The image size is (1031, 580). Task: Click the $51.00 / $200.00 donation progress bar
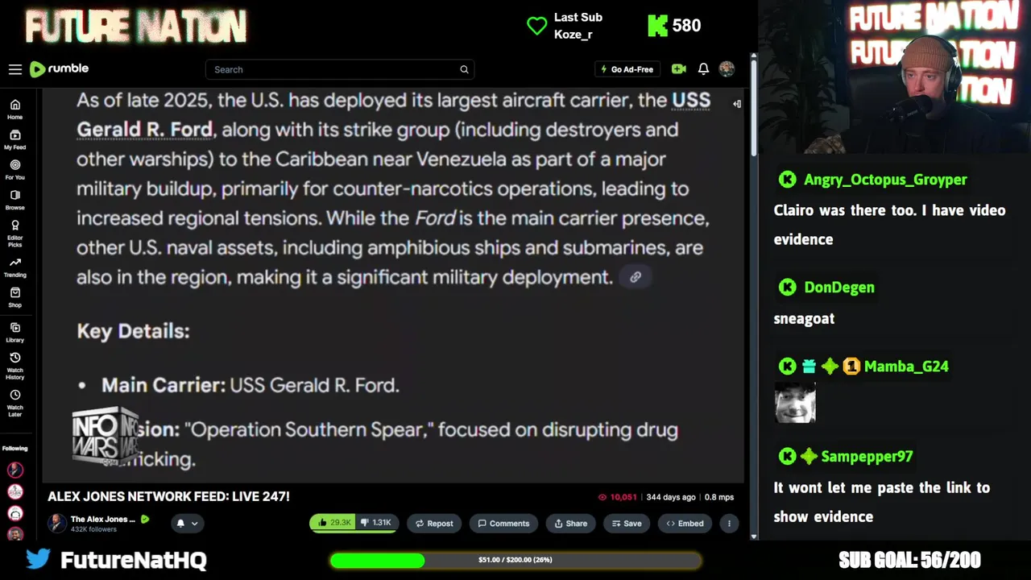pos(515,560)
